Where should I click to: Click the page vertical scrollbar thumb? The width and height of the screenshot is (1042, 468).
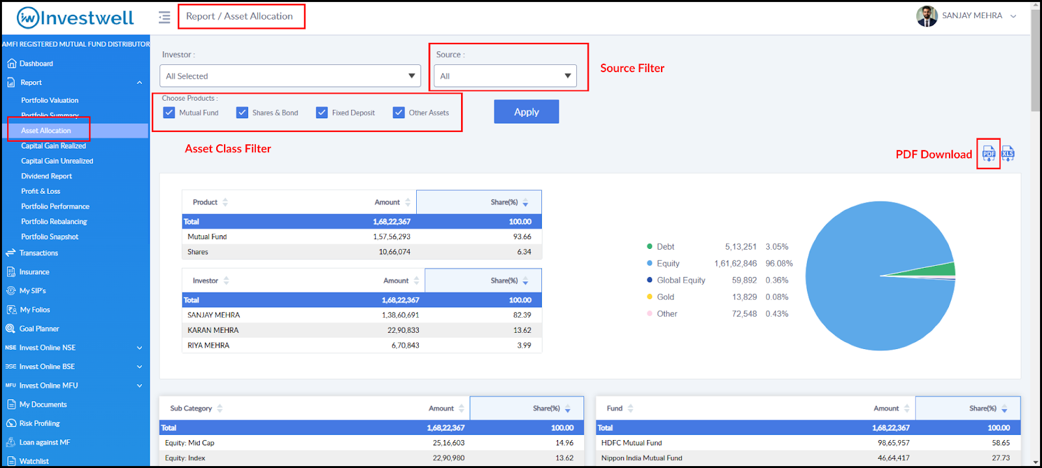(x=1035, y=60)
